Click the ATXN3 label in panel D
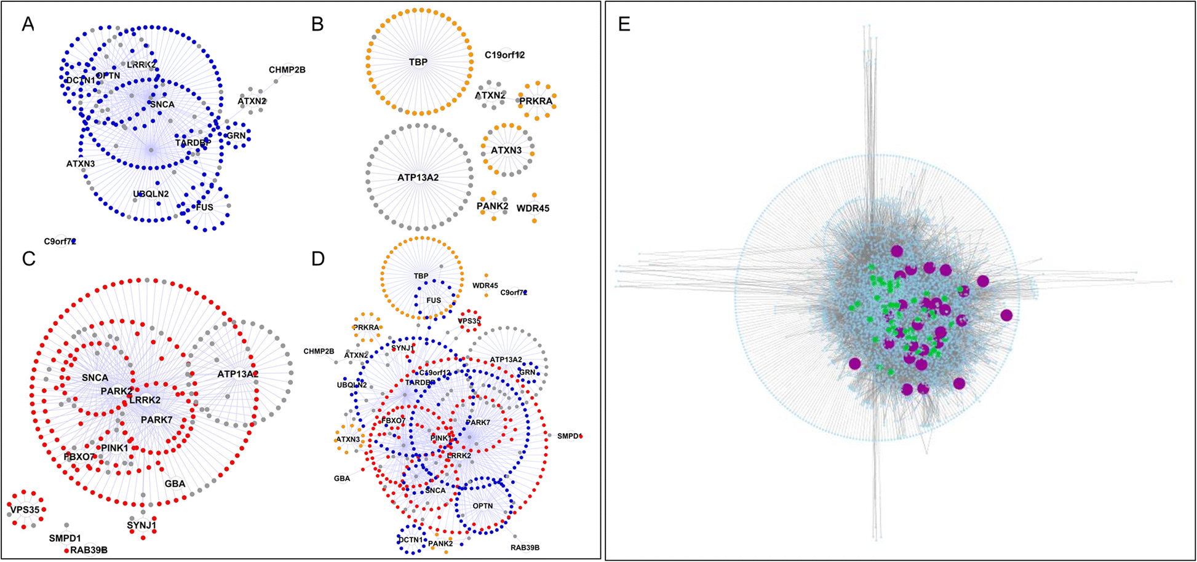 coord(348,440)
